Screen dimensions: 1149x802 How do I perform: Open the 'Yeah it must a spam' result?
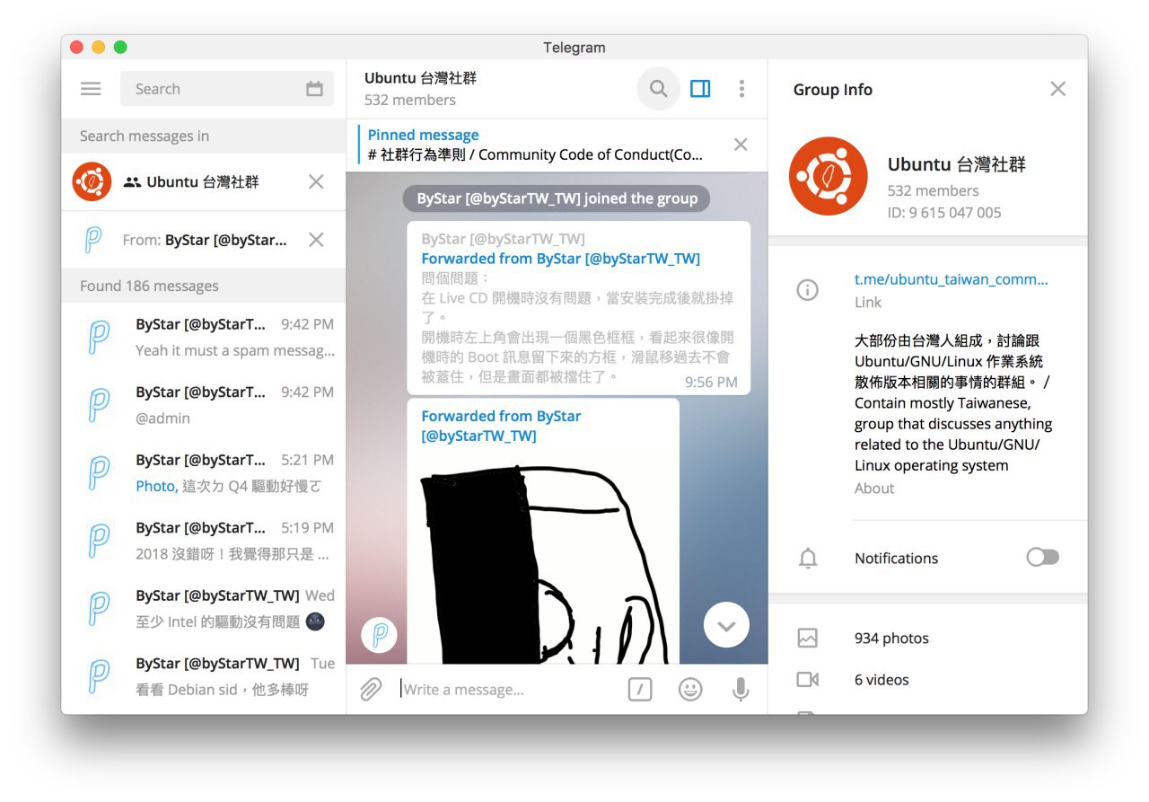[x=204, y=337]
